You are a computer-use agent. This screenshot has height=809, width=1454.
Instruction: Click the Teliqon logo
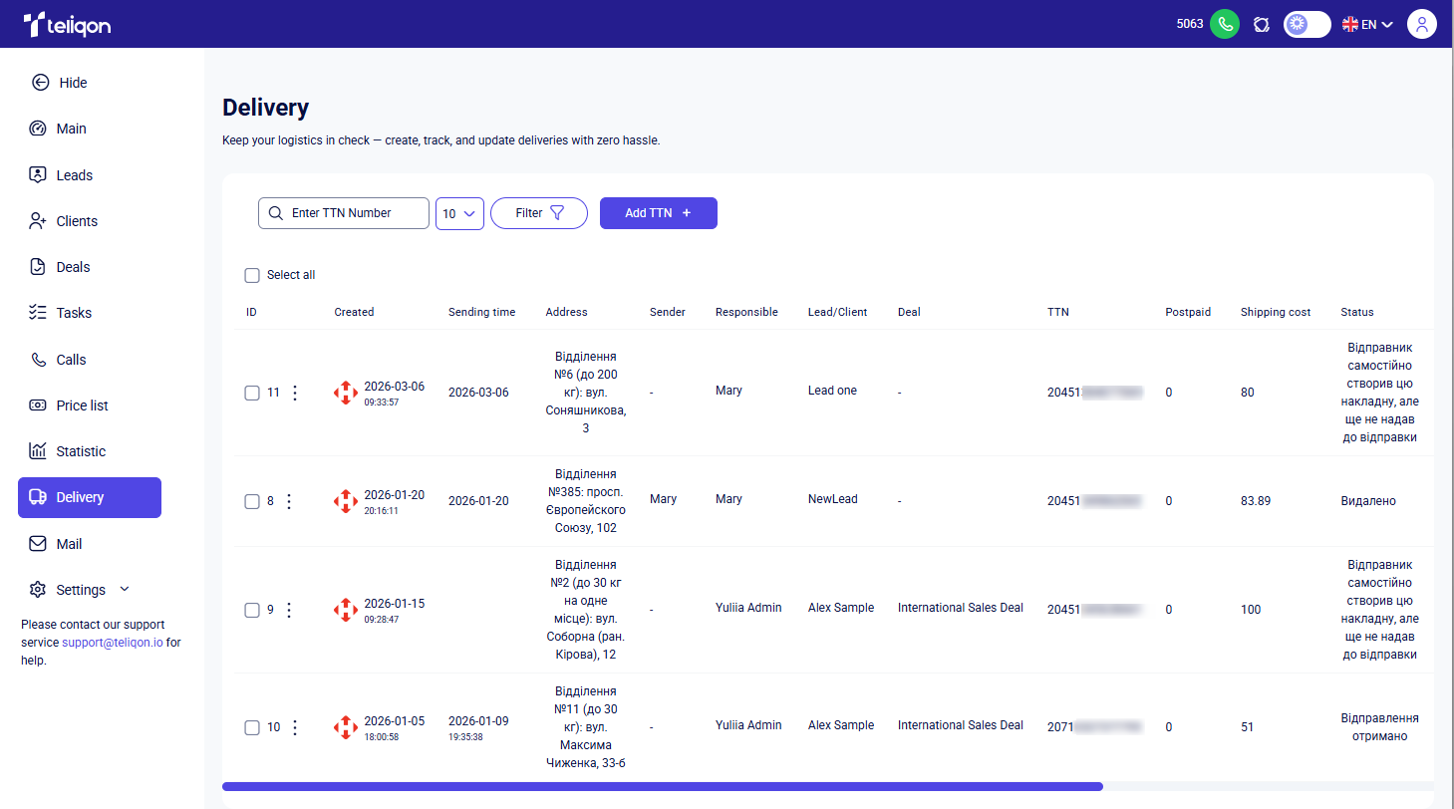pos(67,24)
